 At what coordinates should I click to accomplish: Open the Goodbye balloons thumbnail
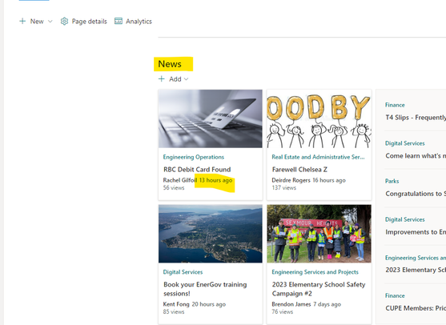(x=319, y=118)
